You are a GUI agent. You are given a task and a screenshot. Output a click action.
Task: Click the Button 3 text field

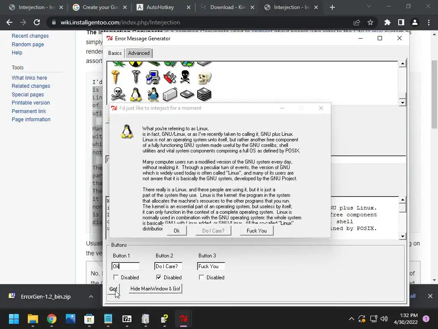pyautogui.click(x=211, y=266)
